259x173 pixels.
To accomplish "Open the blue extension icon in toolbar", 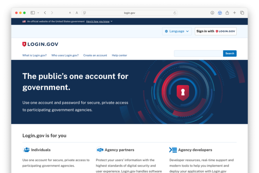I will click(x=220, y=13).
